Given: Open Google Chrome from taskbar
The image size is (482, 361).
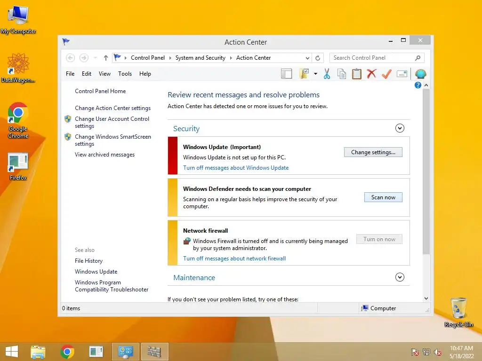Looking at the screenshot, I should pyautogui.click(x=67, y=352).
